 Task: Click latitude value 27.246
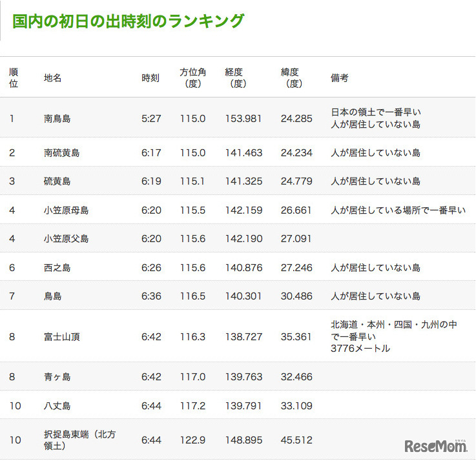point(296,268)
